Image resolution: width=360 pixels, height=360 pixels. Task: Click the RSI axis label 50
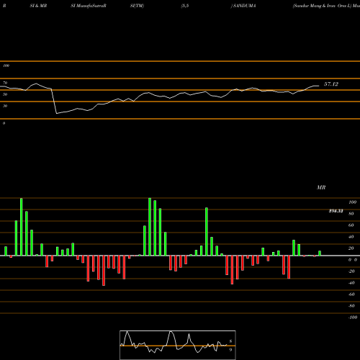click(5, 94)
